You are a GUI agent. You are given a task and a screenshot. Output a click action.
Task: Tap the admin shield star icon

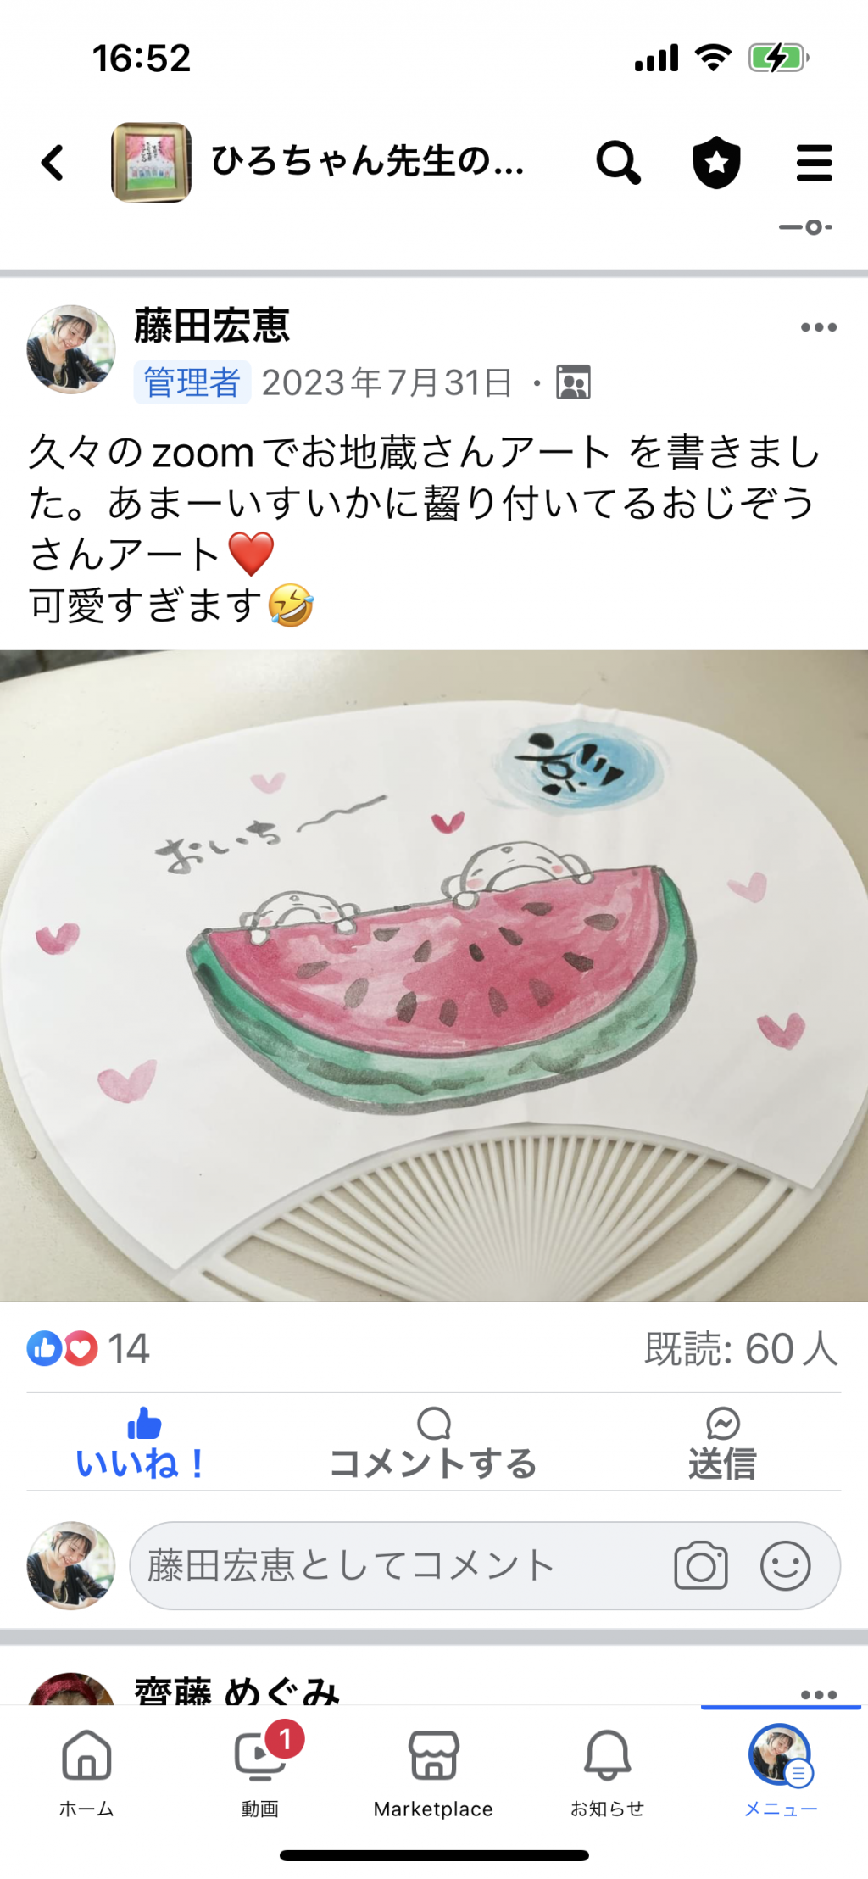tap(716, 162)
